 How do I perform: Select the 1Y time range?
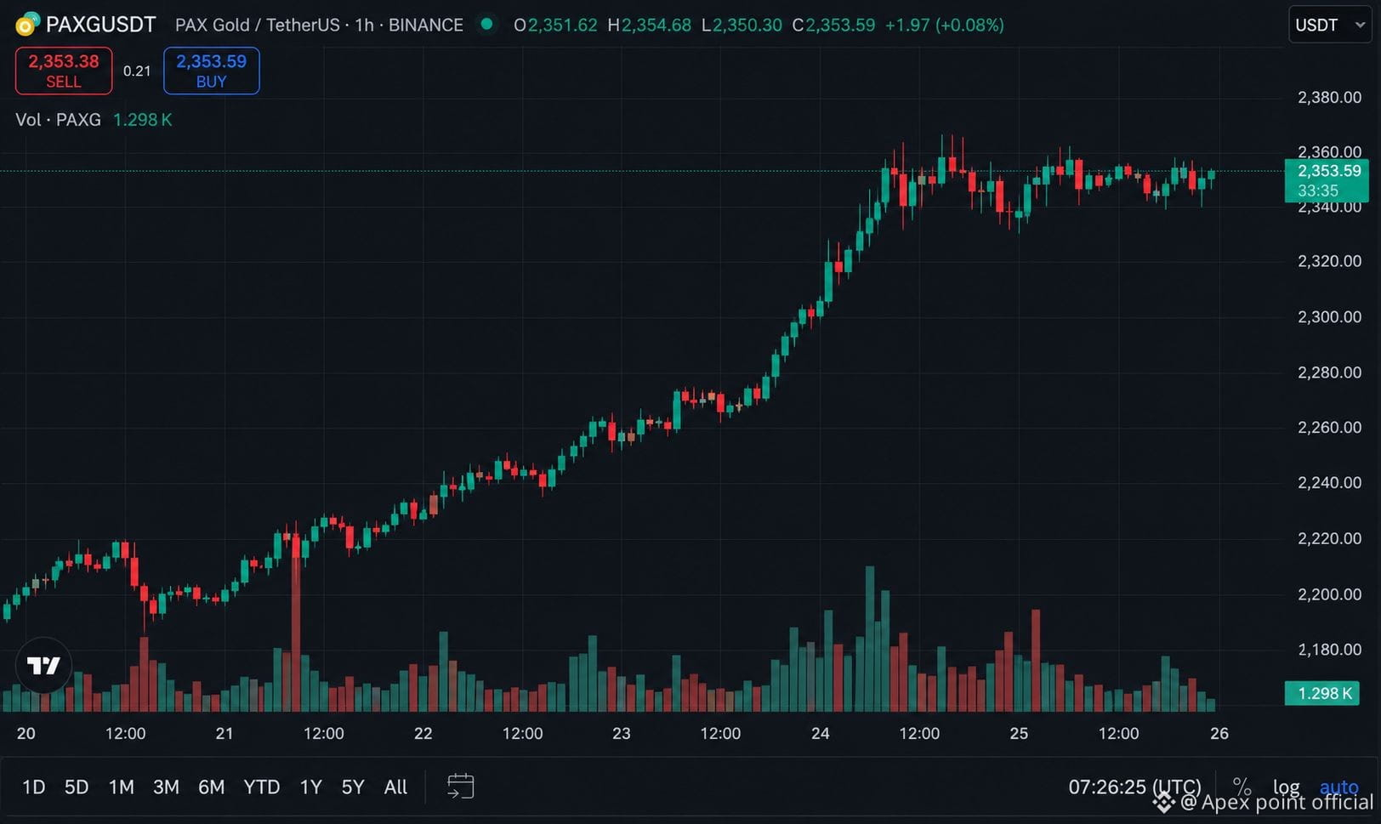click(310, 787)
